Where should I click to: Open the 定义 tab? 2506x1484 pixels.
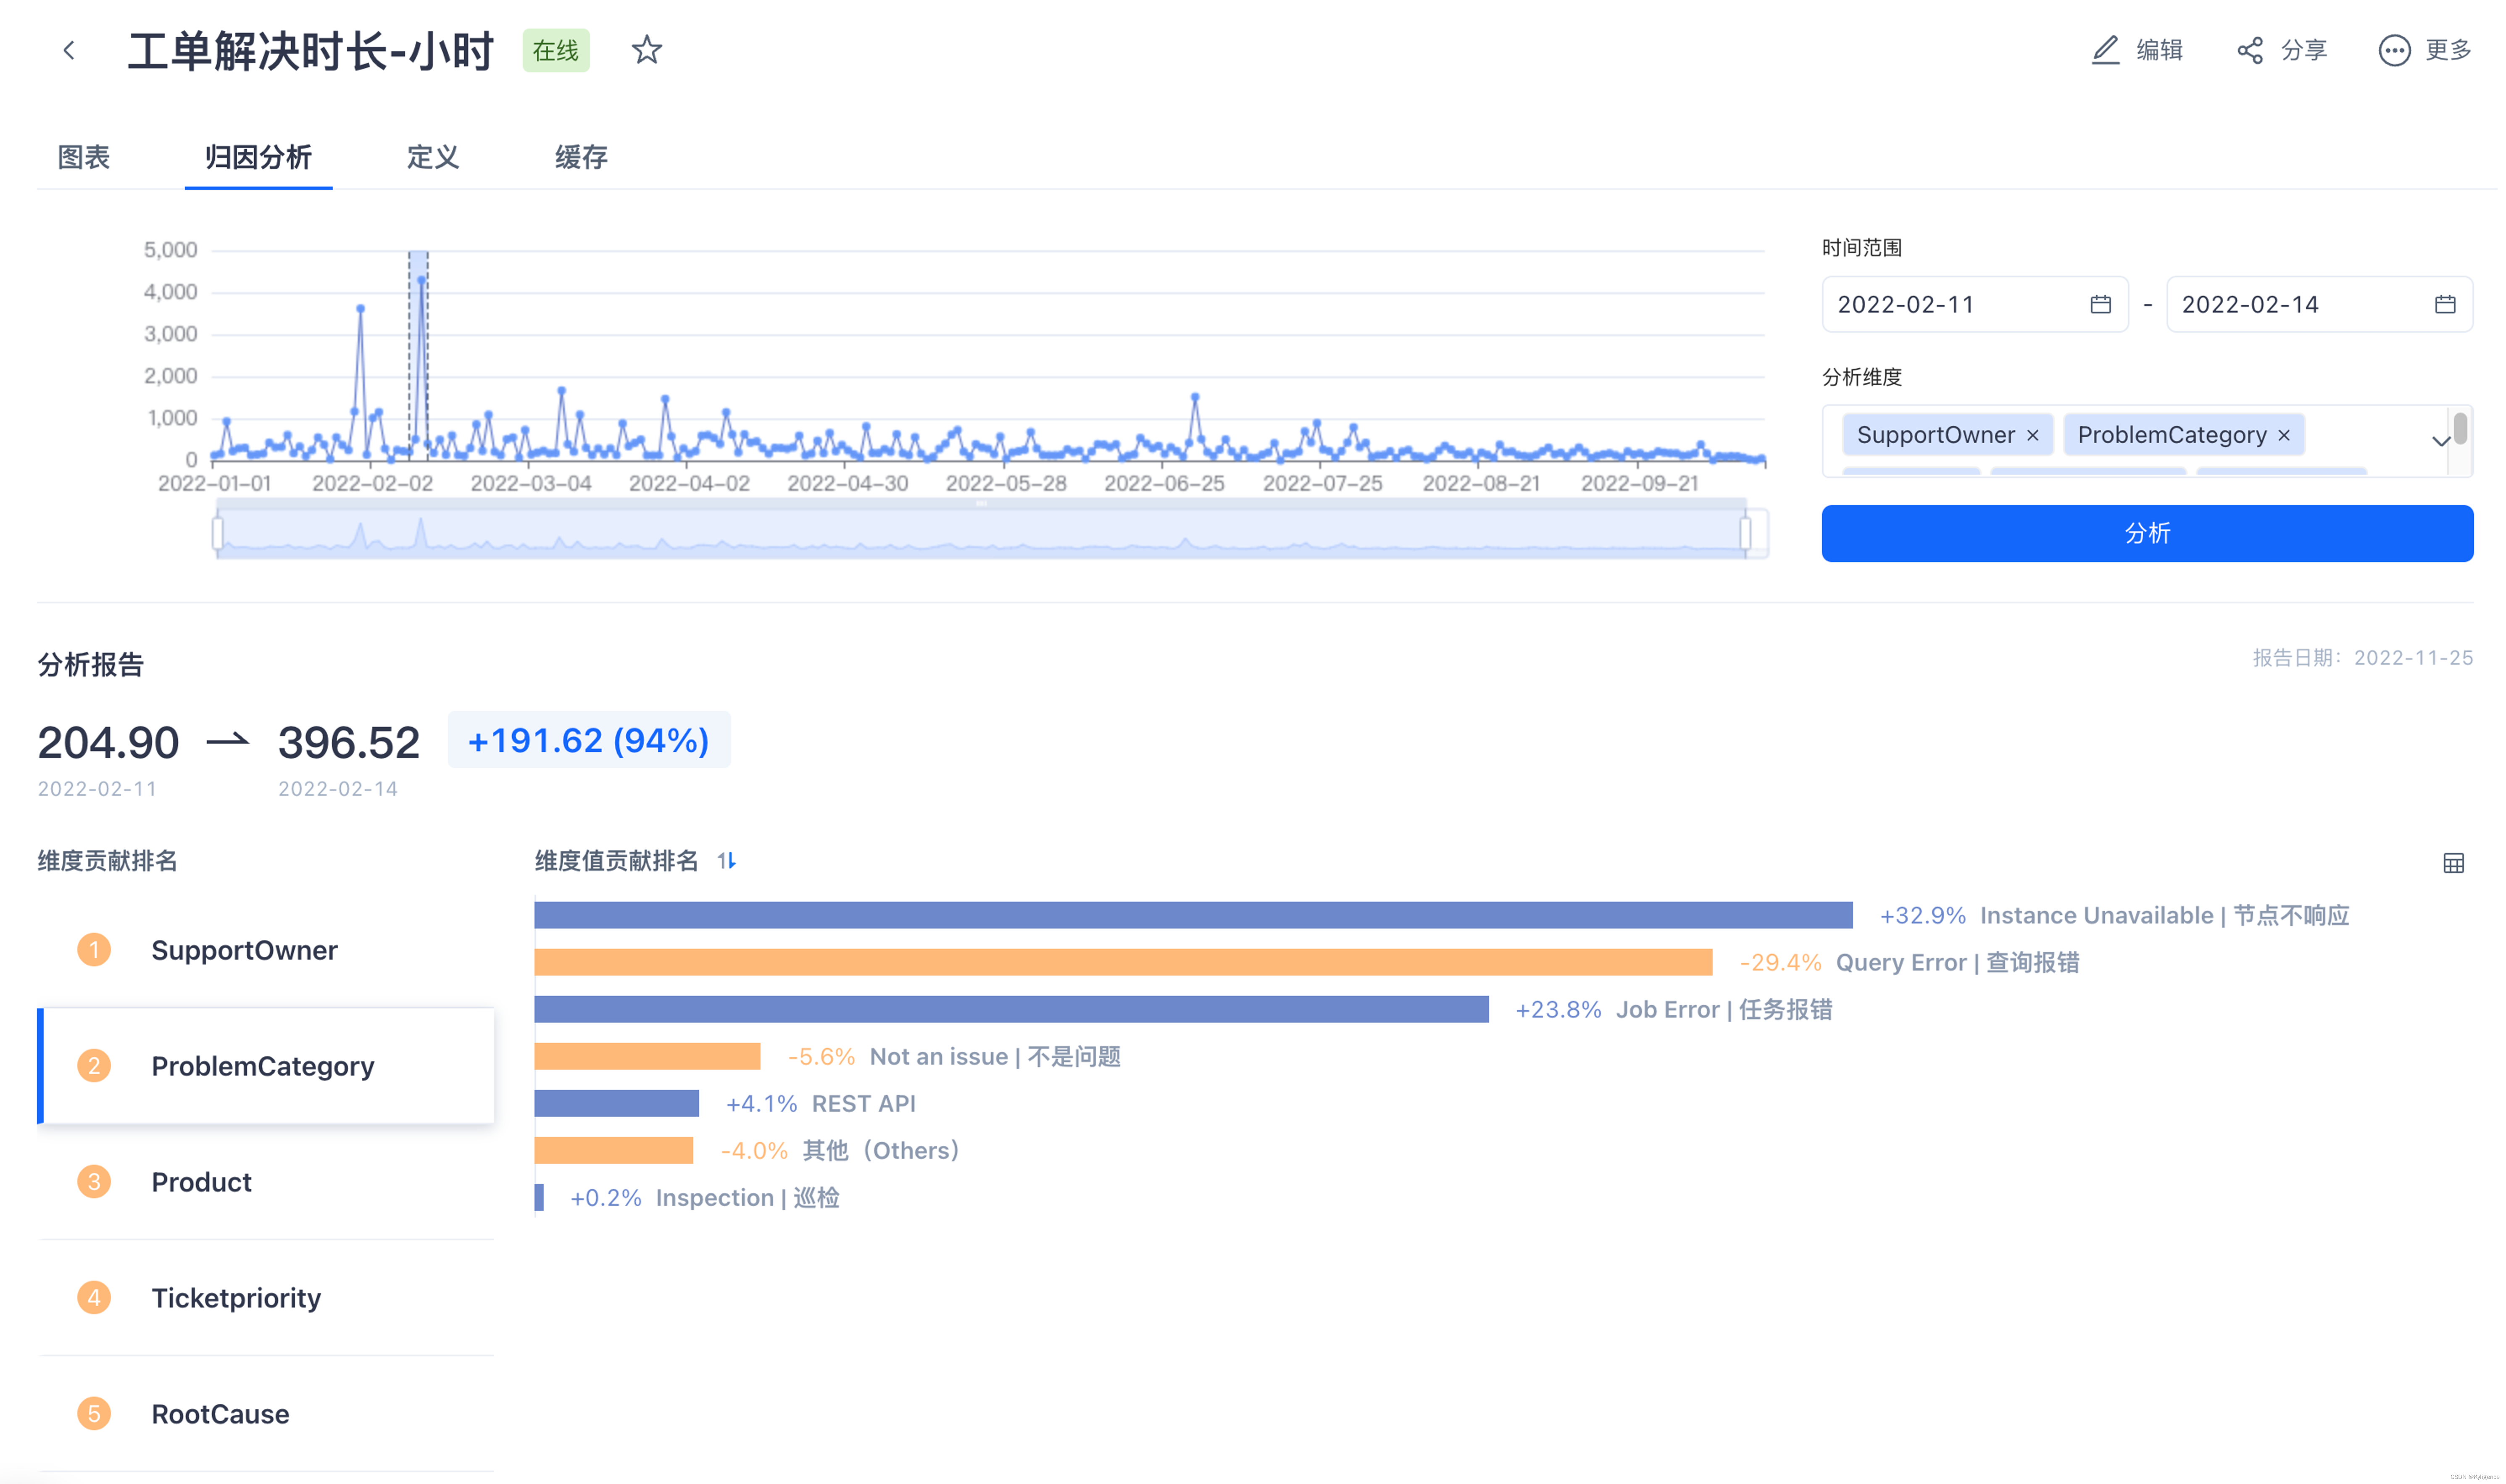pos(432,157)
